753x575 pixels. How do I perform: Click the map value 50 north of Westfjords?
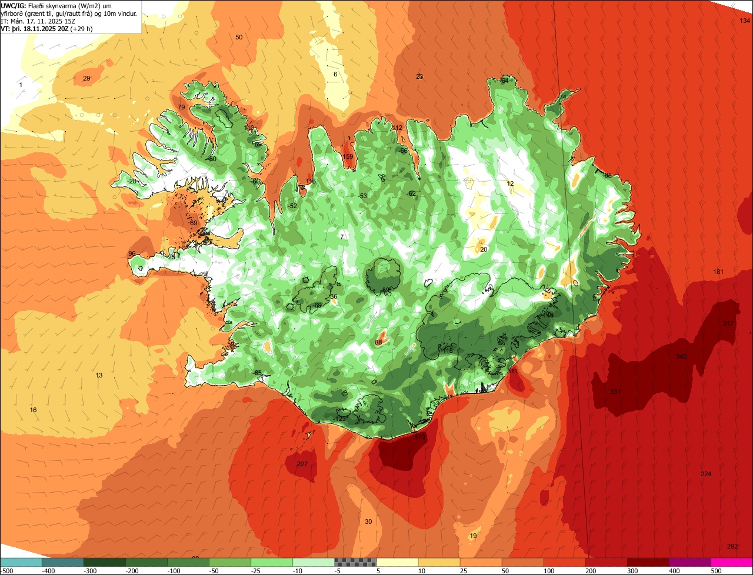(x=239, y=37)
